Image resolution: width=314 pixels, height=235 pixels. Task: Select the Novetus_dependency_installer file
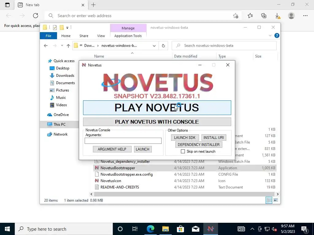coord(185,162)
